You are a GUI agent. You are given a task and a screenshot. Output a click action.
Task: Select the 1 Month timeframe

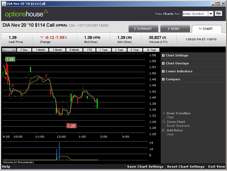[40, 50]
